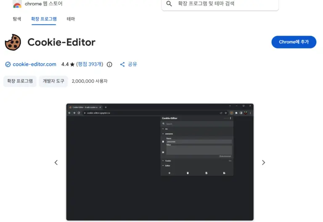Image resolution: width=323 pixels, height=222 pixels.
Task: Click the Cookie-Editor preview screenshot
Action: pos(160,162)
